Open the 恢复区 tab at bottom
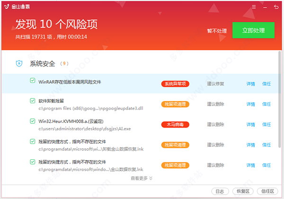The image size is (284, 199). click(243, 191)
